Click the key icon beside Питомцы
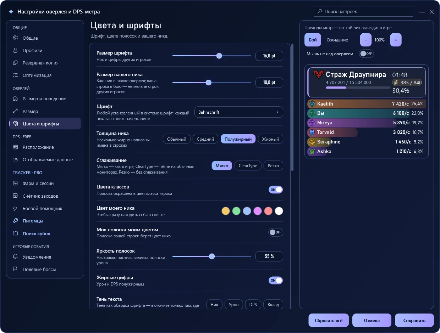Viewport: 440px width, 333px height. pos(15,221)
